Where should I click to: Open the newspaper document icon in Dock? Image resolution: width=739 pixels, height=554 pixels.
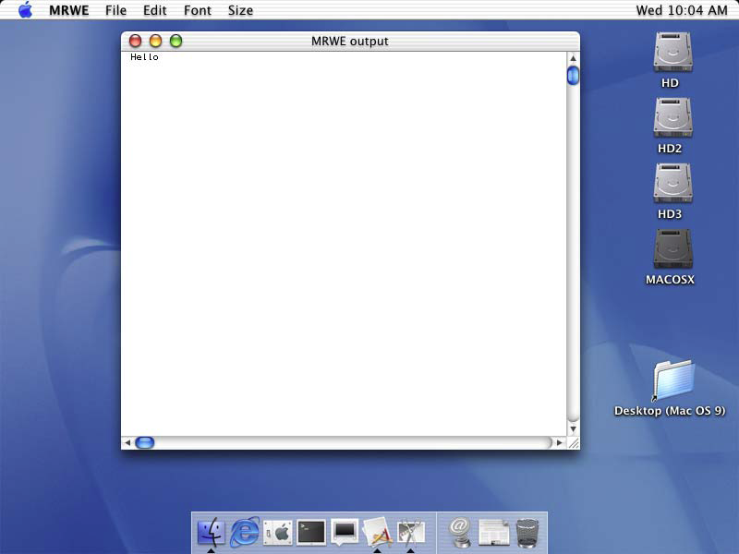click(x=493, y=533)
